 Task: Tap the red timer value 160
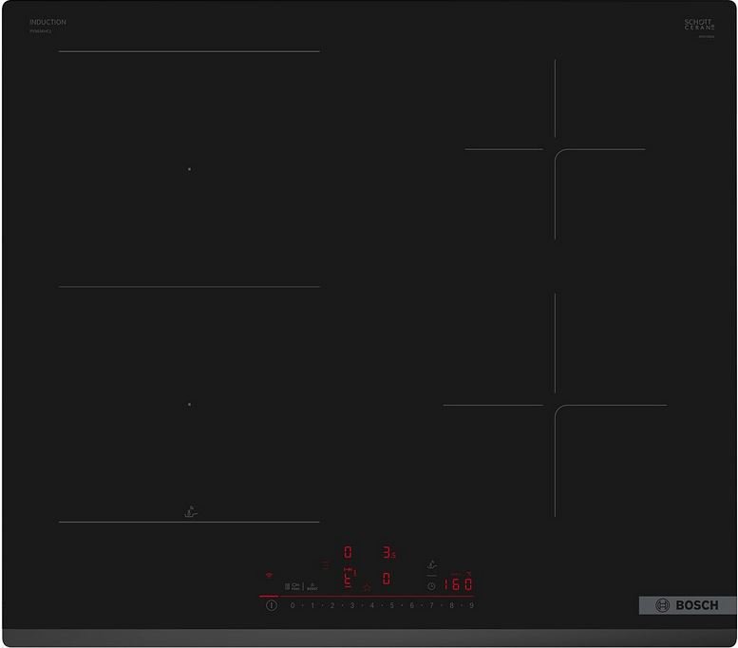pos(458,584)
